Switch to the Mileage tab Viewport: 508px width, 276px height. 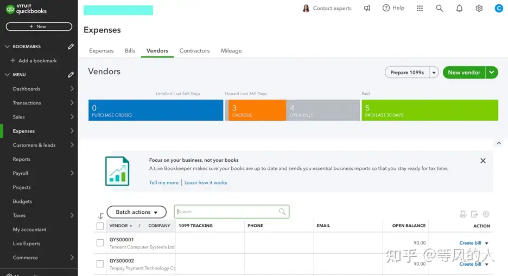(x=231, y=51)
